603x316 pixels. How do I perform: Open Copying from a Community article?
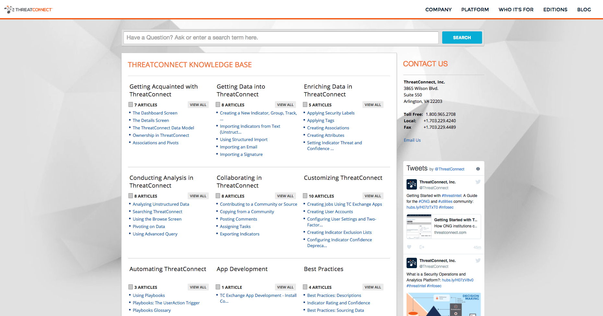pyautogui.click(x=247, y=212)
